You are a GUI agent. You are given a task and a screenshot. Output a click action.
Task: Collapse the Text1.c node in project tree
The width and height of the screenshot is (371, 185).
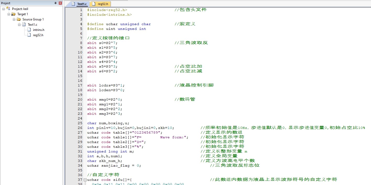(x=19, y=25)
